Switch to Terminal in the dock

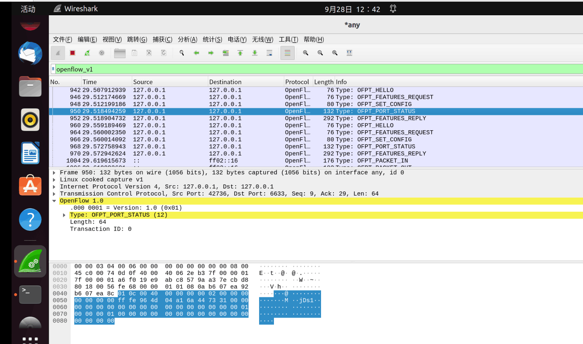pyautogui.click(x=30, y=294)
